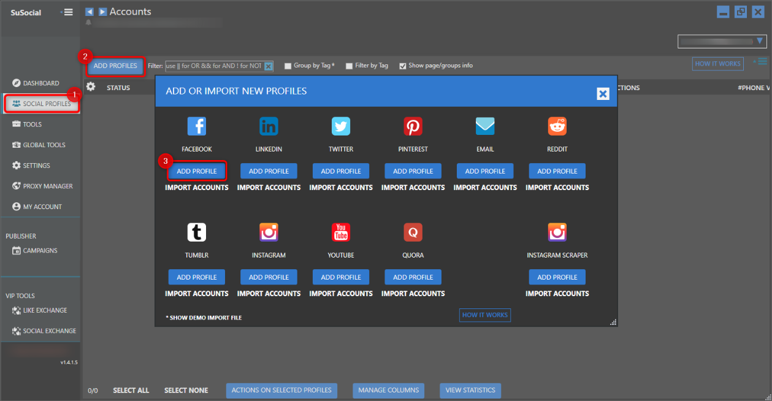Add an Email profile
The height and width of the screenshot is (401, 772).
(485, 171)
